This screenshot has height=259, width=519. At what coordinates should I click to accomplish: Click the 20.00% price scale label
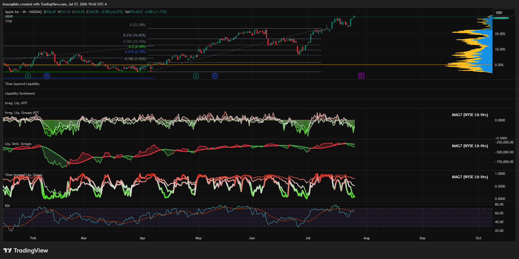(x=500, y=34)
